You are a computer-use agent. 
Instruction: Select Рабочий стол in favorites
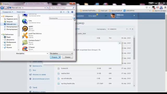coord(10,24)
